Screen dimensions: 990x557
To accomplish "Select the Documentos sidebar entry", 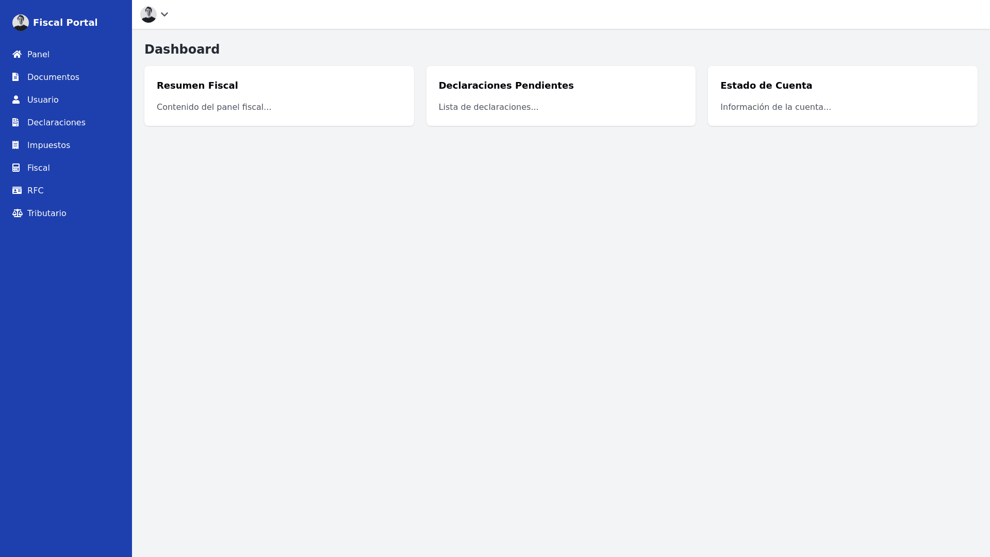I will pos(53,77).
